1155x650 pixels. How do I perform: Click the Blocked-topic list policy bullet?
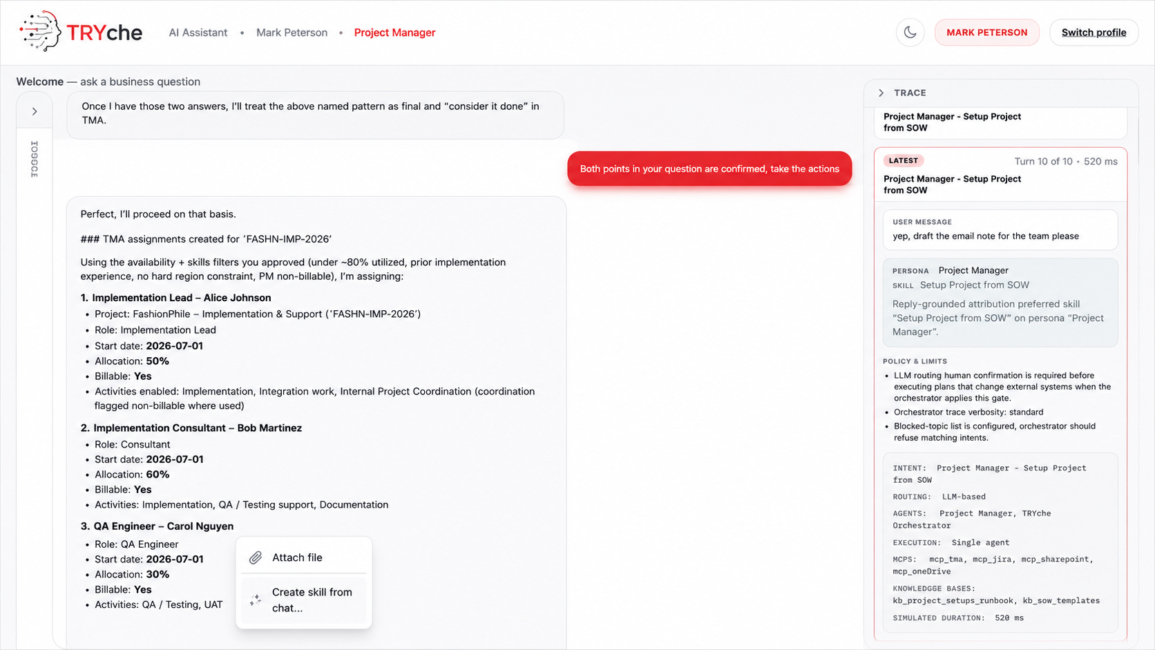[x=995, y=432]
